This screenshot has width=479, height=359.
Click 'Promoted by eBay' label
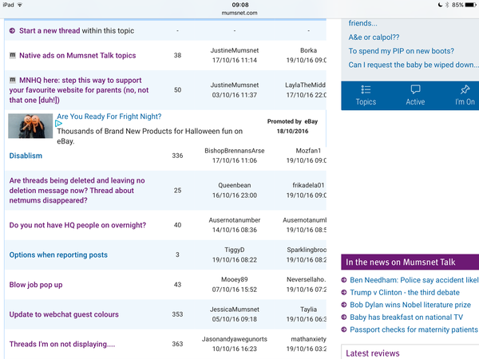(292, 121)
